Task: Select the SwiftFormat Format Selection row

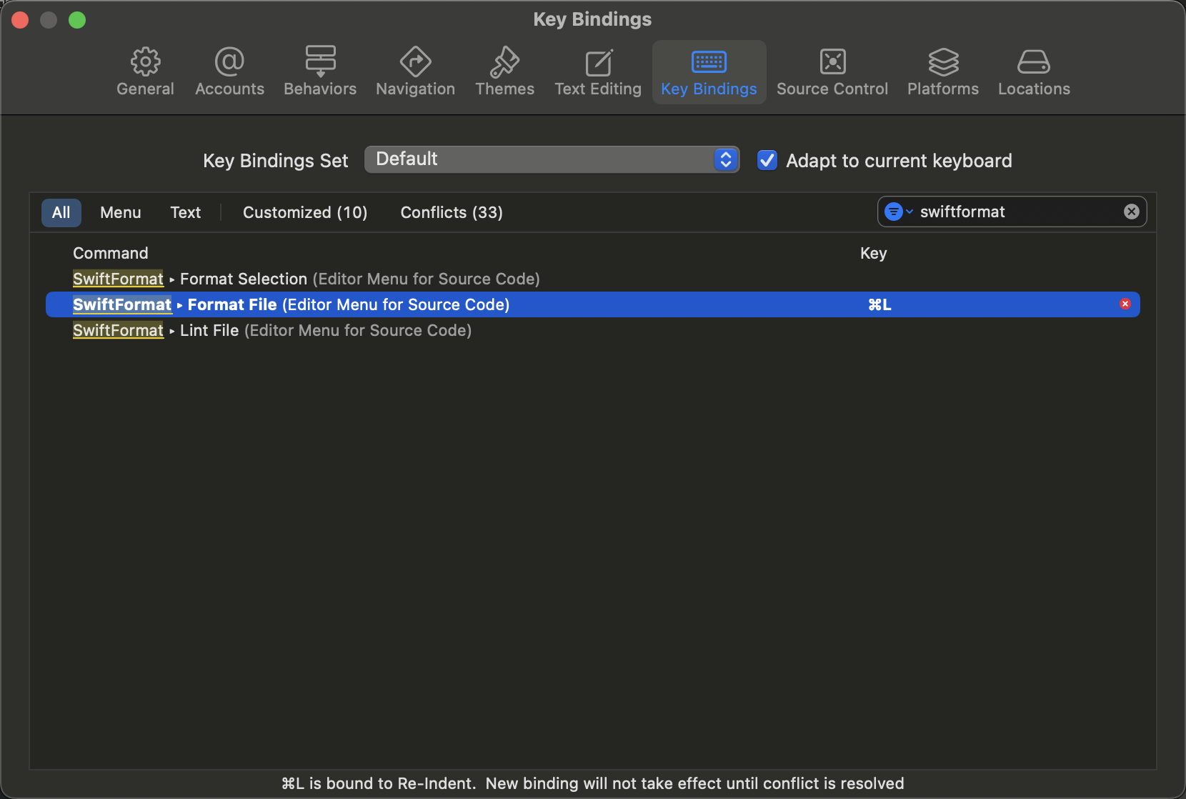Action: click(x=593, y=279)
